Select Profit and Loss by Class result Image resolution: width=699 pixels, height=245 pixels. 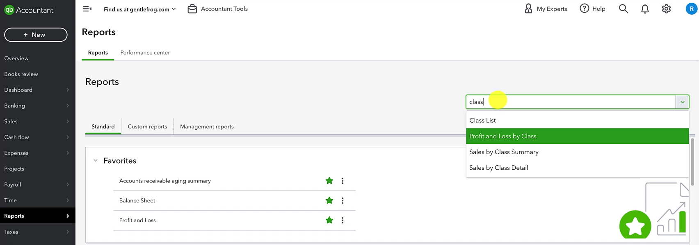(x=577, y=136)
